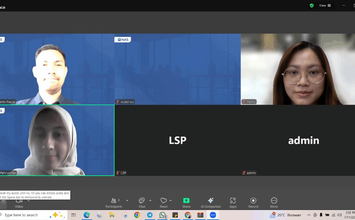Start recording with the Record button
The image size is (355, 220).
pos(253,202)
